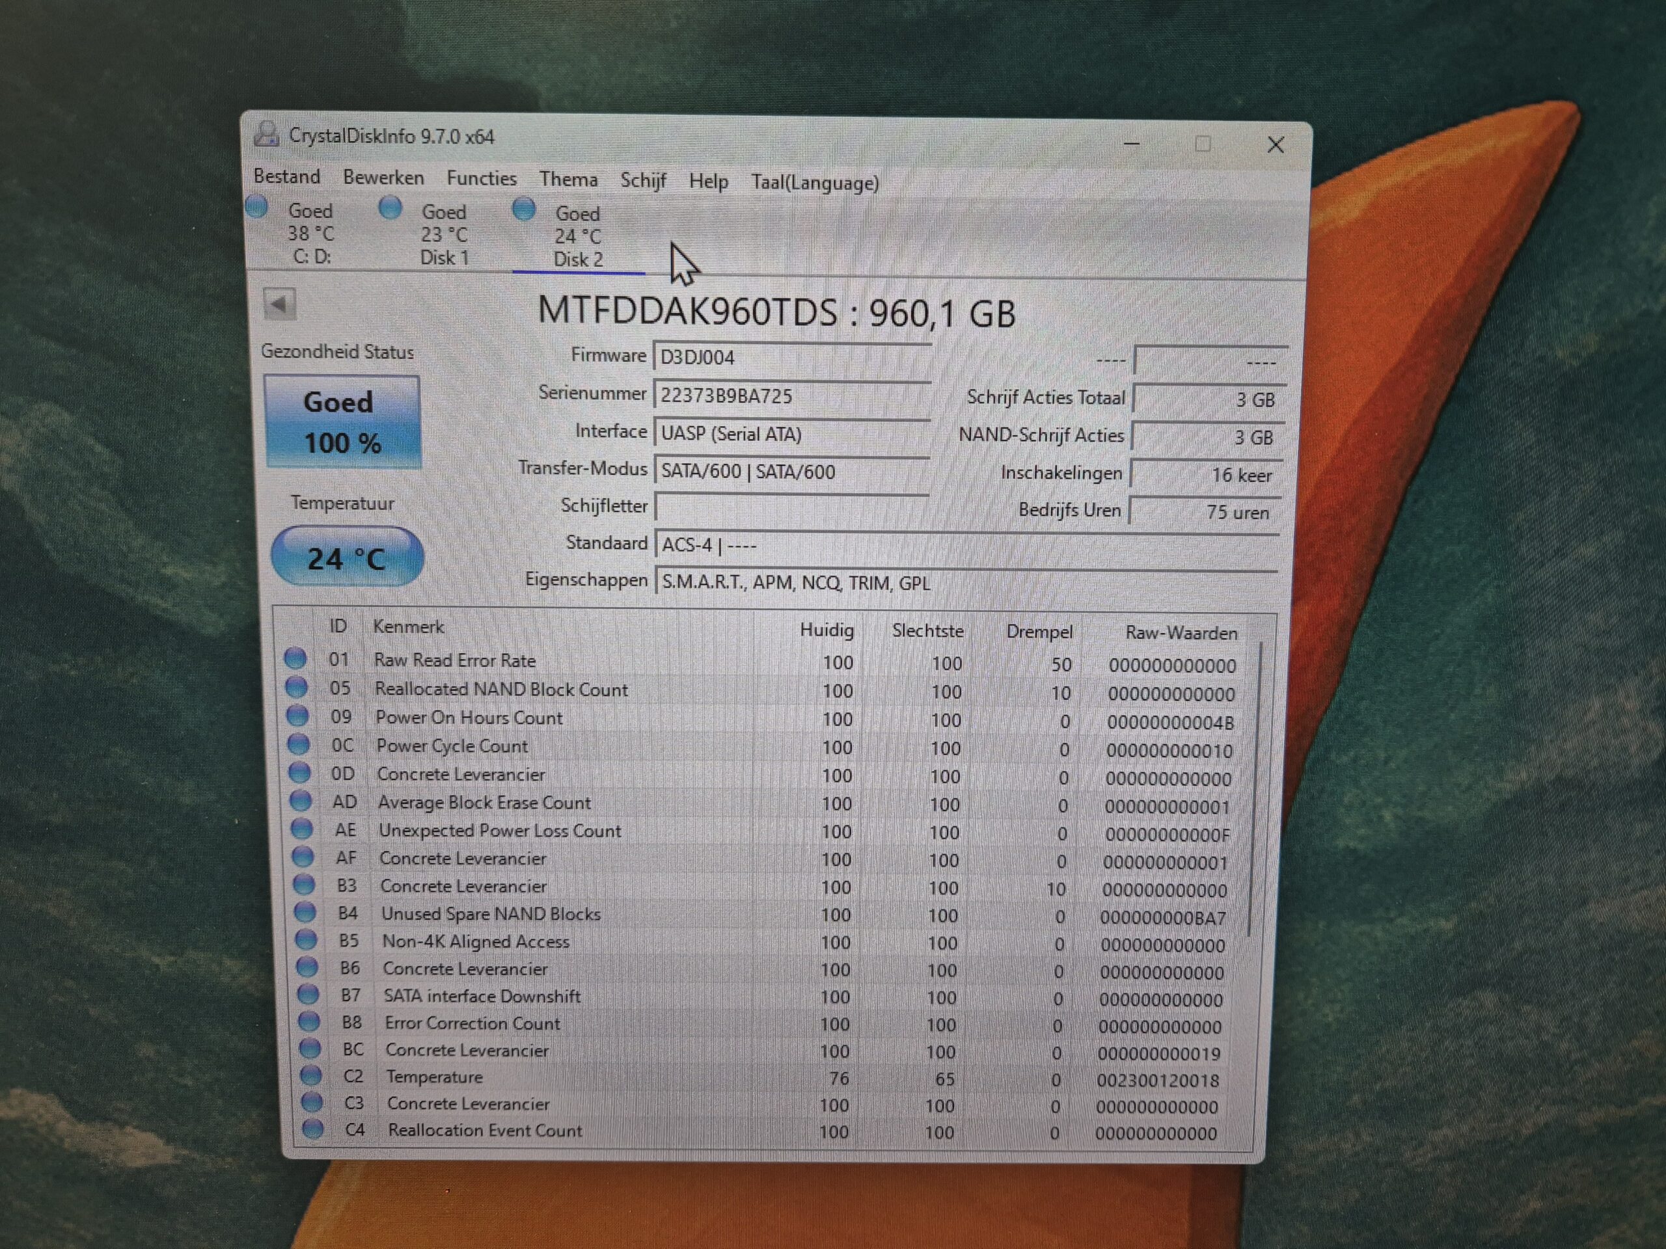Click the Slechtste column header

(x=928, y=631)
